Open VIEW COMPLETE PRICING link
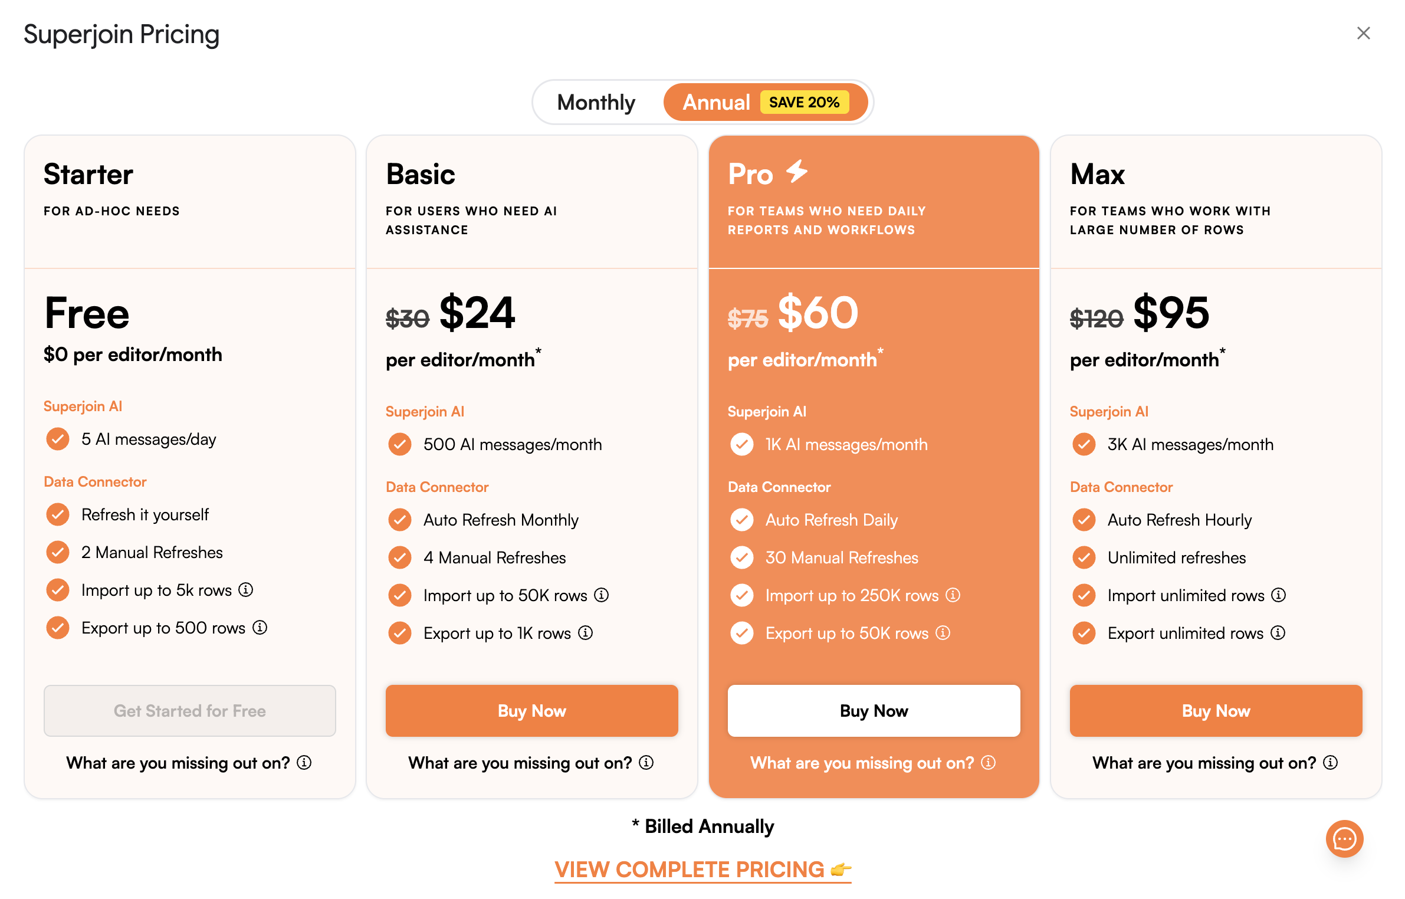 click(702, 869)
